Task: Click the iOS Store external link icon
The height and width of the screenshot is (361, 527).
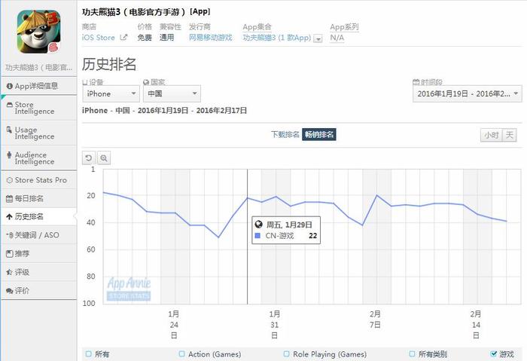Action: point(123,38)
